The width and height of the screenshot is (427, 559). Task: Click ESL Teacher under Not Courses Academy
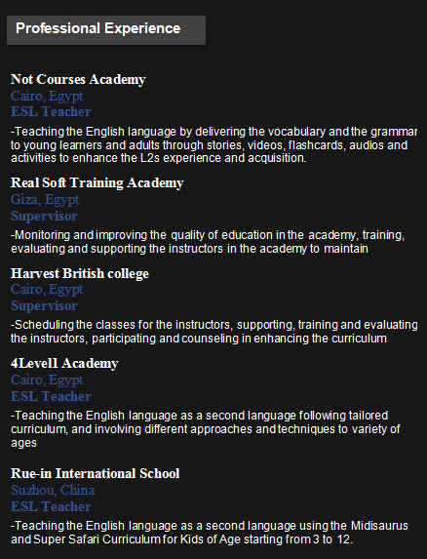pyautogui.click(x=51, y=111)
